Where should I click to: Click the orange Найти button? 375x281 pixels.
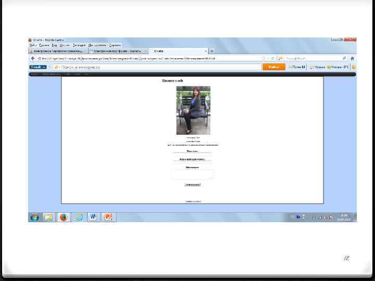pyautogui.click(x=274, y=67)
